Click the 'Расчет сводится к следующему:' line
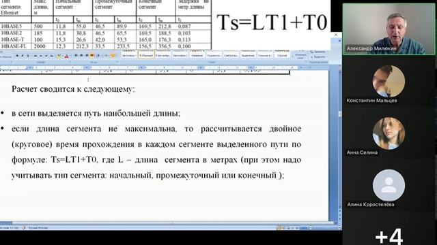The height and width of the screenshot is (245, 437). (73, 89)
